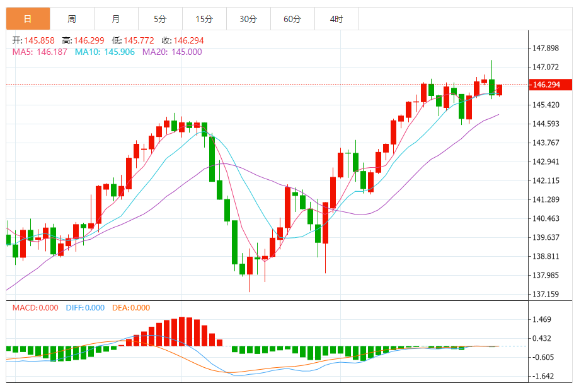574x383 pixels.
Task: Click the MA20 indicator label
Action: point(172,52)
